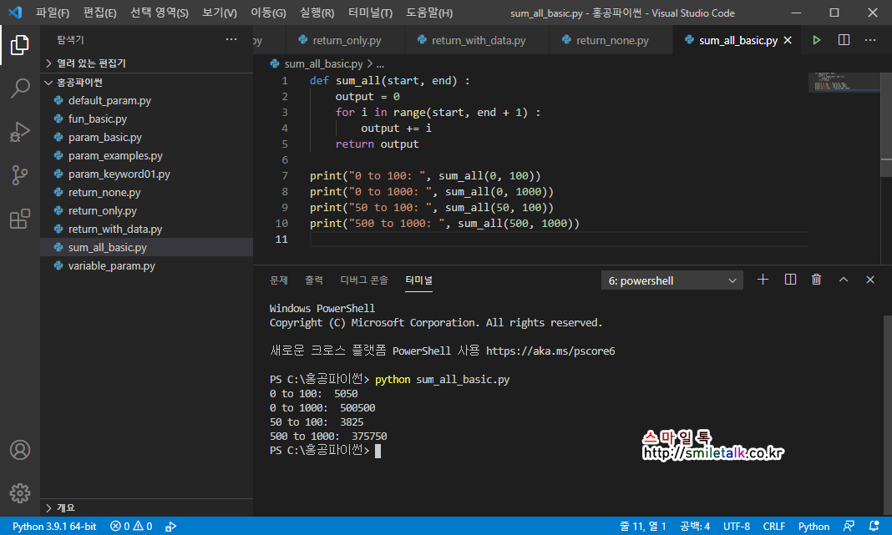This screenshot has height=535, width=892.
Task: Open param_basic.py in explorer
Action: coord(147,137)
